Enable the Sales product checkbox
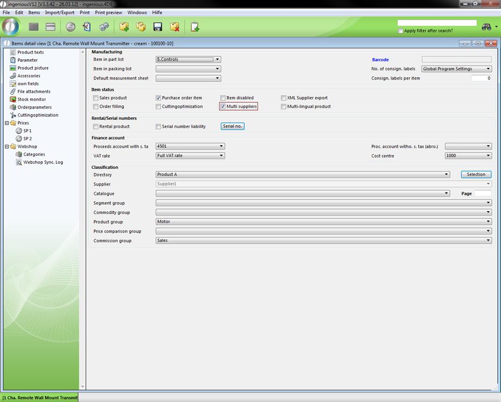 [x=96, y=98]
